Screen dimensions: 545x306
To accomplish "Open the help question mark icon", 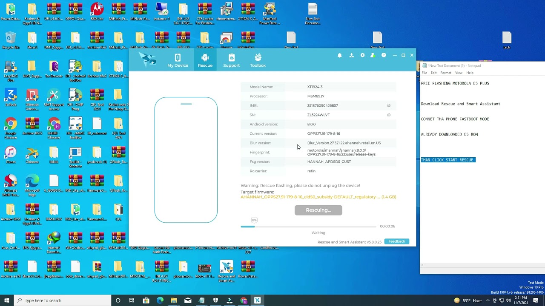I will [384, 55].
